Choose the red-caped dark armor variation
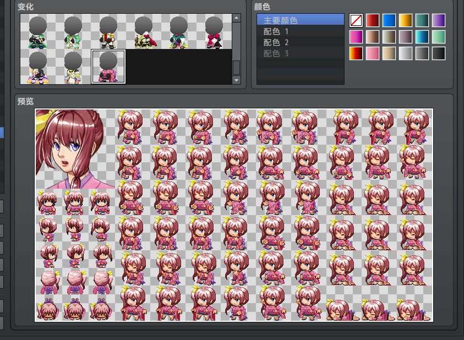This screenshot has width=464, height=340. point(143,32)
